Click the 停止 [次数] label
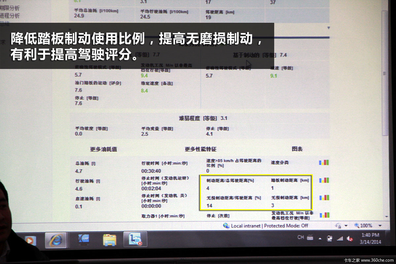 (218, 216)
